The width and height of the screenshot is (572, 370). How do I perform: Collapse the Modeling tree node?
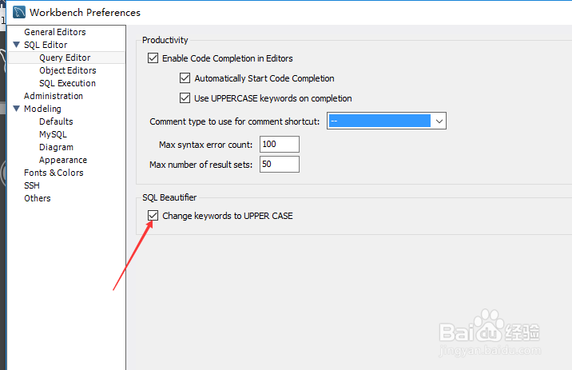pyautogui.click(x=16, y=109)
